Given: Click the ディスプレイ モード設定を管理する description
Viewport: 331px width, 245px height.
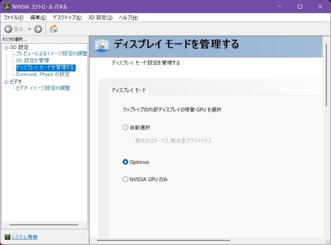Looking at the screenshot, I should pos(146,63).
